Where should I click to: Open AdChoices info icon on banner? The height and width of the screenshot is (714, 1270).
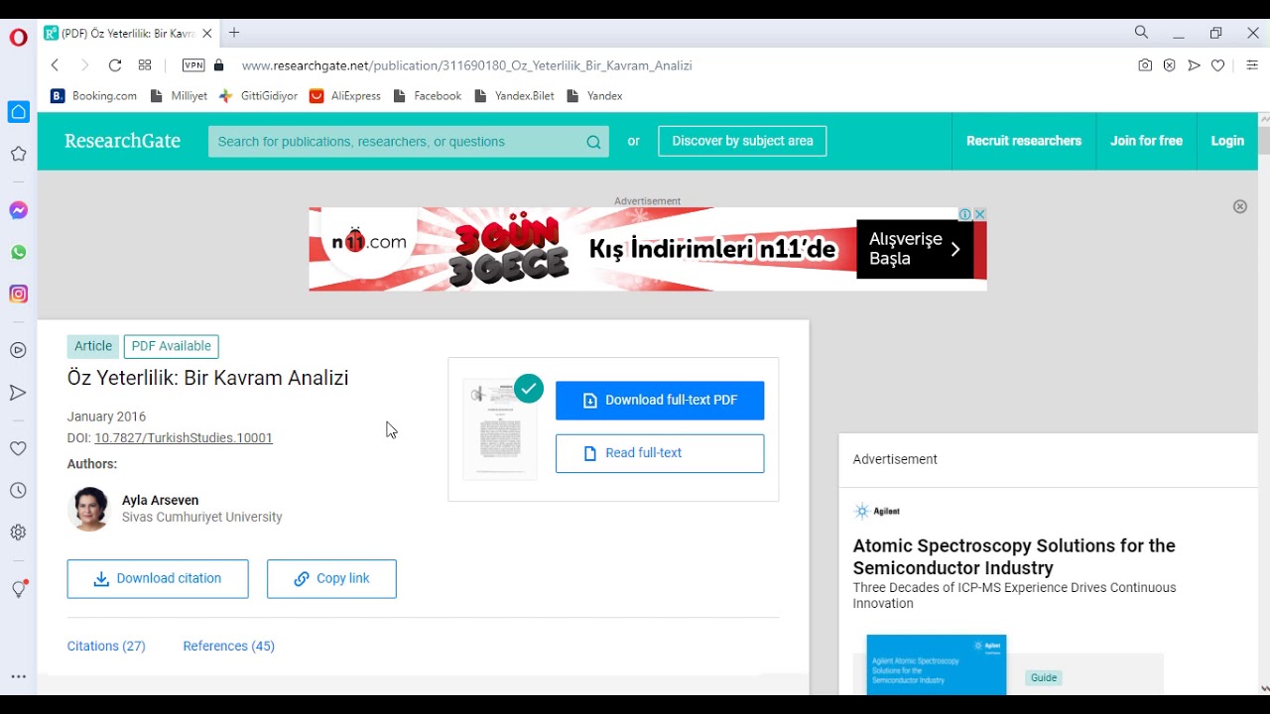coord(964,214)
